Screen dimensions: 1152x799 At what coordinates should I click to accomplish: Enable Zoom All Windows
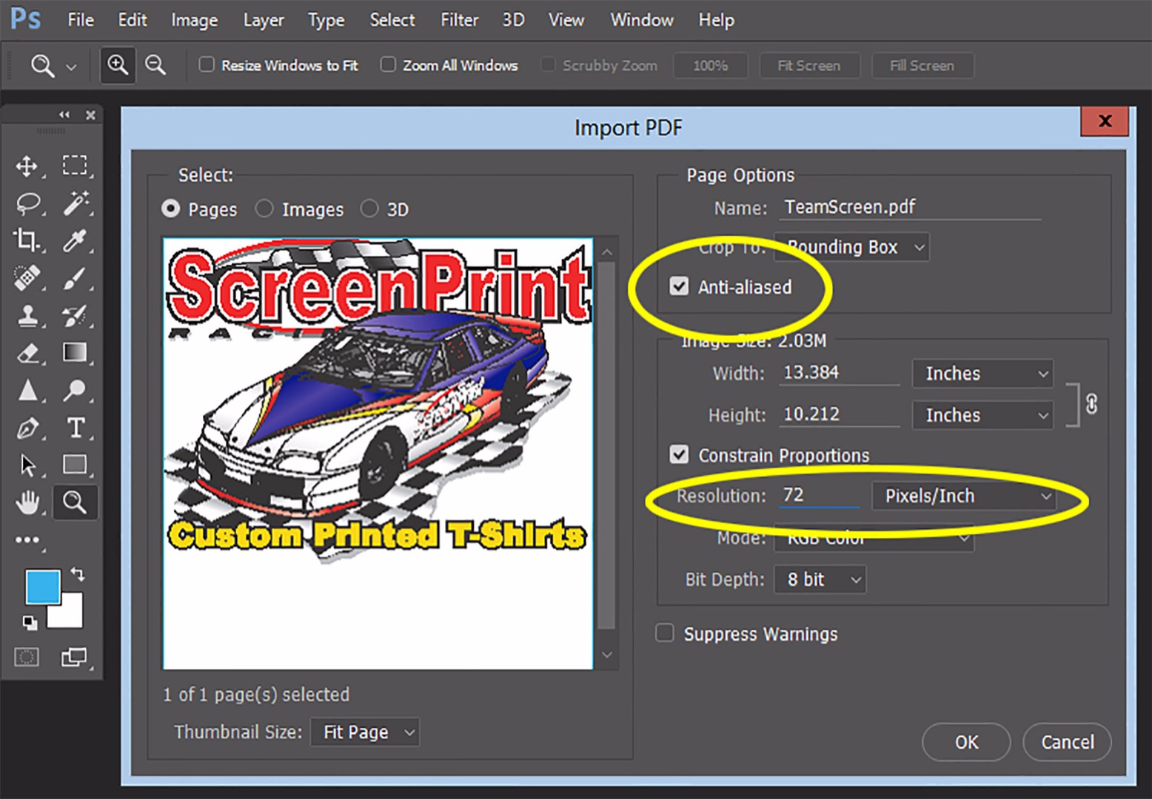click(x=388, y=65)
